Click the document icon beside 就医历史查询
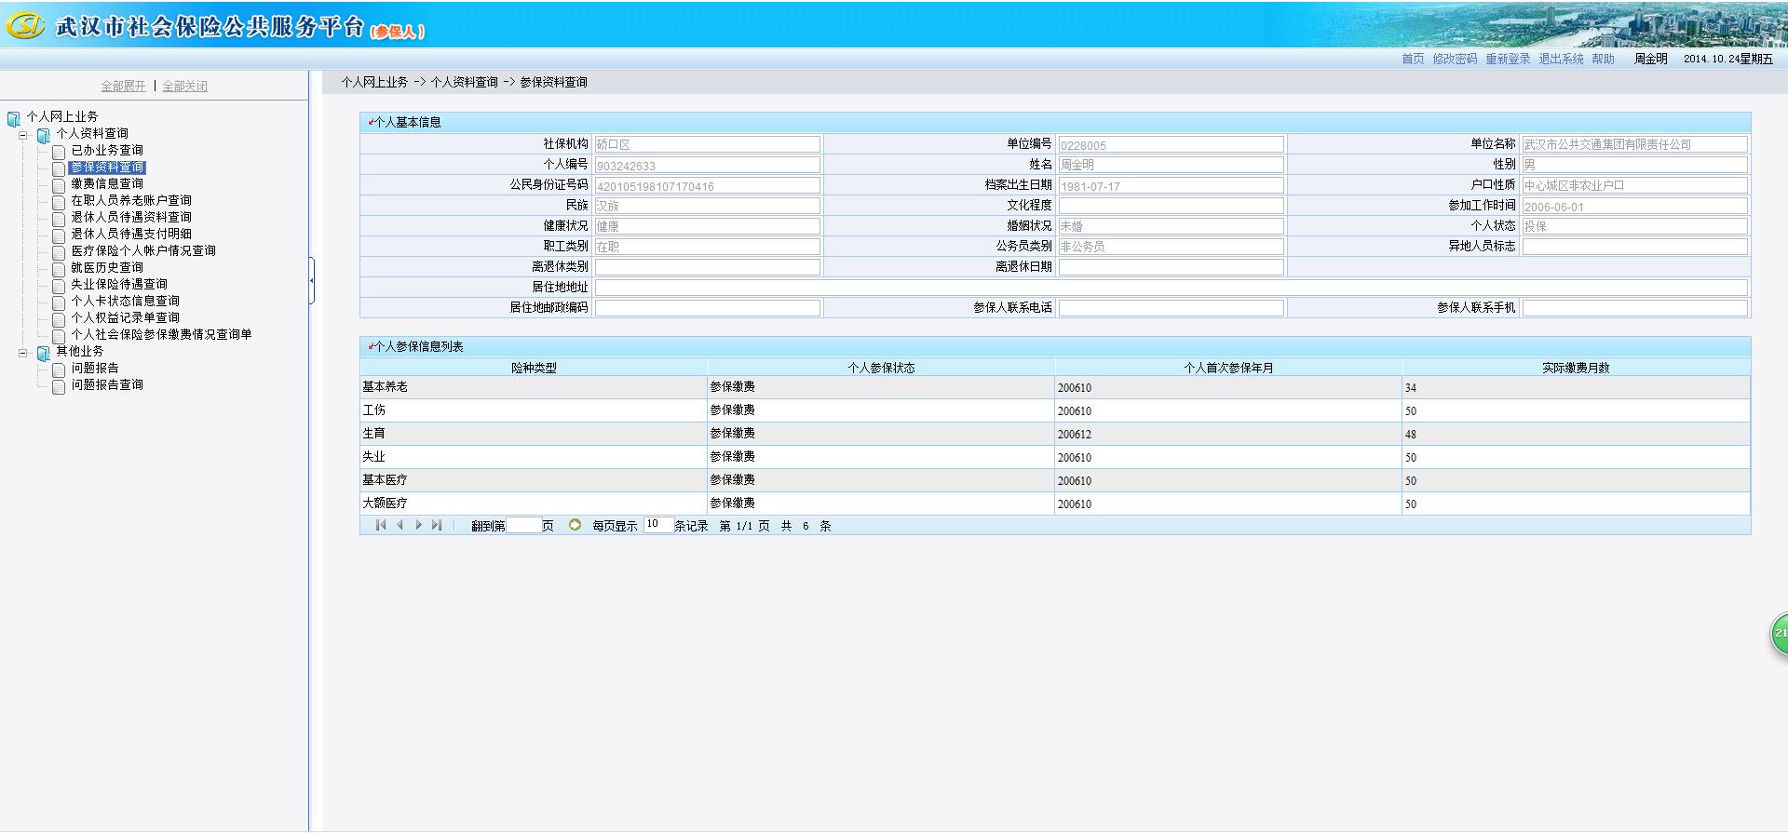 click(59, 269)
